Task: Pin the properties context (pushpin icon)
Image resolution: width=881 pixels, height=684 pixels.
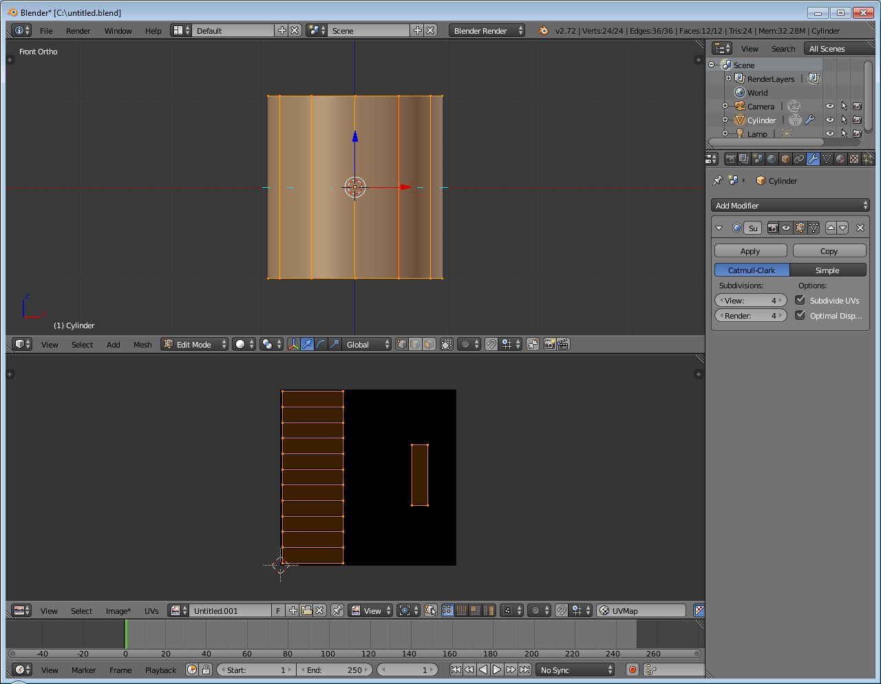Action: pos(718,180)
